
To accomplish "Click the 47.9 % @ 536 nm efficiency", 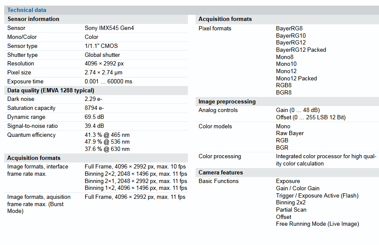I will coord(107,142).
